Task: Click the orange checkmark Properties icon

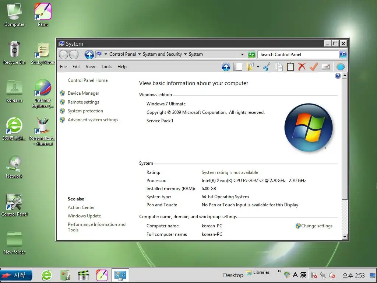Action: (x=314, y=67)
